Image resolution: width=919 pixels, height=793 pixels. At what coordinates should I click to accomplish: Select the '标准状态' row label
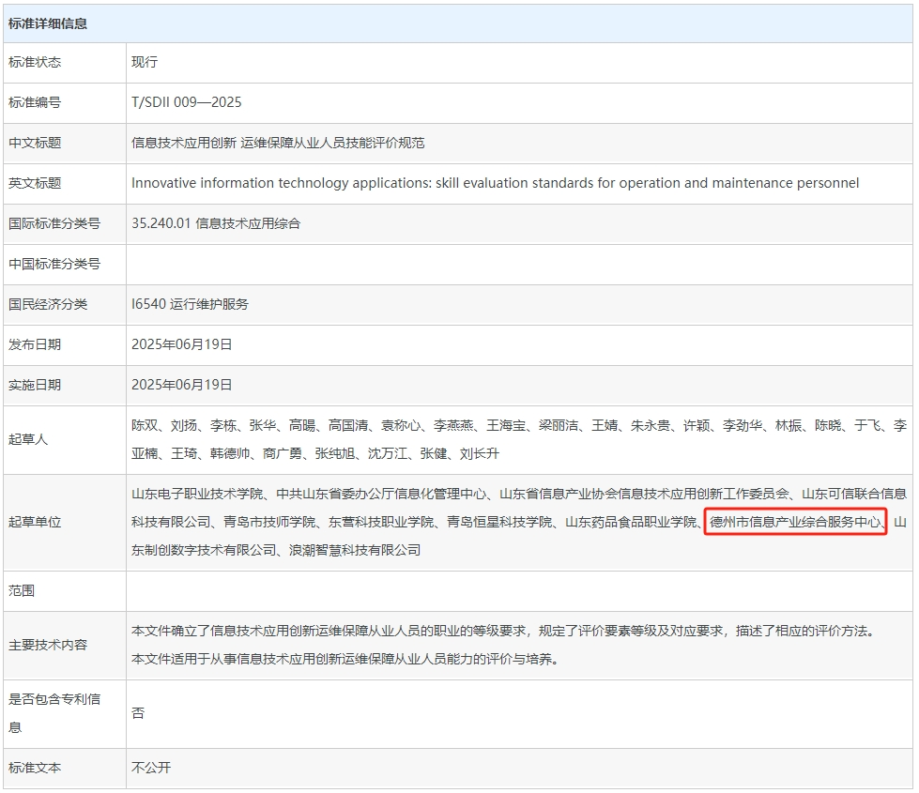[35, 62]
